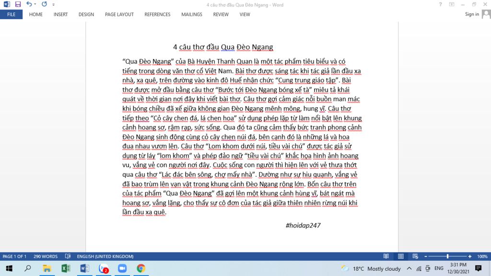The image size is (491, 276).
Task: Click the Word icon in the taskbar
Action: coord(84,268)
